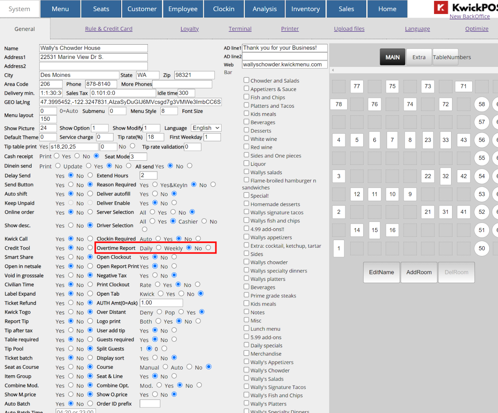Go to the Customer tab
The width and height of the screenshot is (498, 413).
tap(142, 9)
